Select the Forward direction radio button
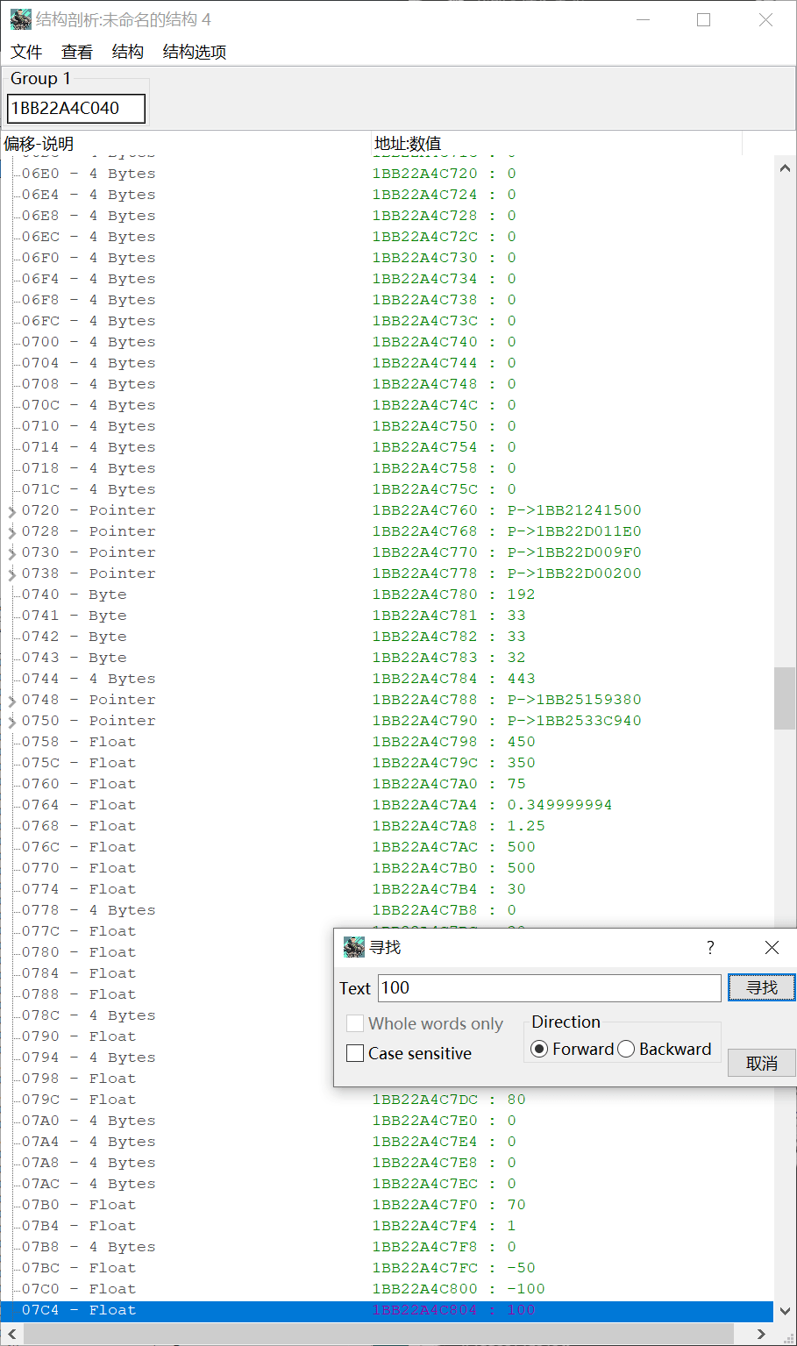Viewport: 797px width, 1346px height. [x=540, y=1049]
